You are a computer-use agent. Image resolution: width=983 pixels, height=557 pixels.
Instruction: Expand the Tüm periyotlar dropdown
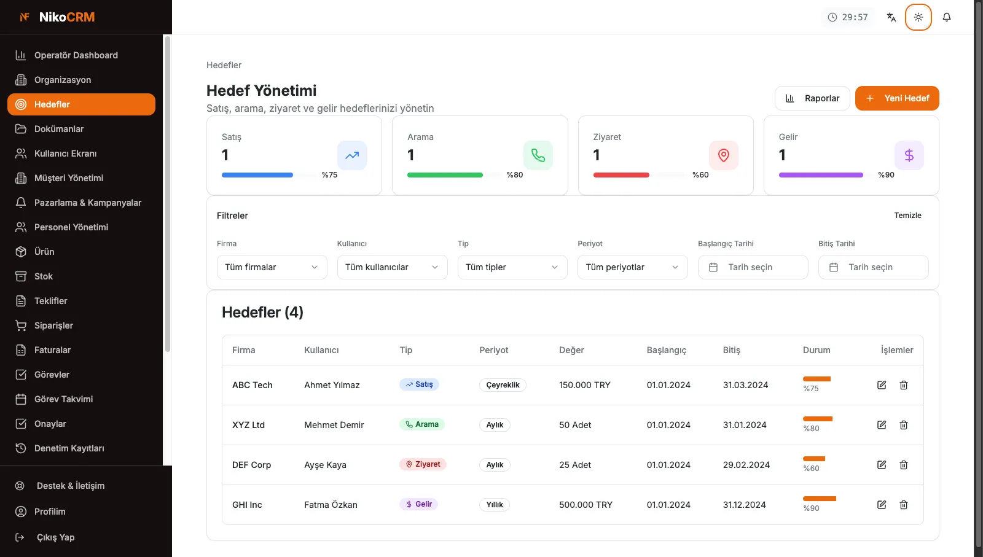pyautogui.click(x=633, y=267)
